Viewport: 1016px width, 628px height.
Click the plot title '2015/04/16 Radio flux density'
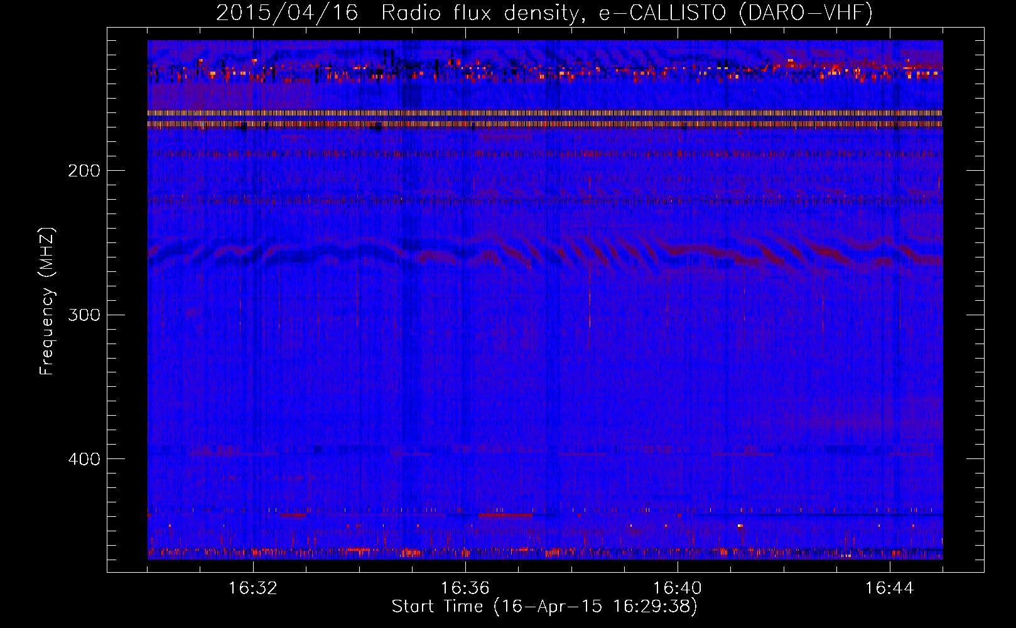[x=544, y=13]
